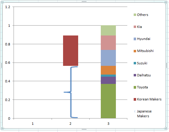Click the purple Daihatsu bar segment
Viewport: 169px width, 132px height.
pos(108,80)
